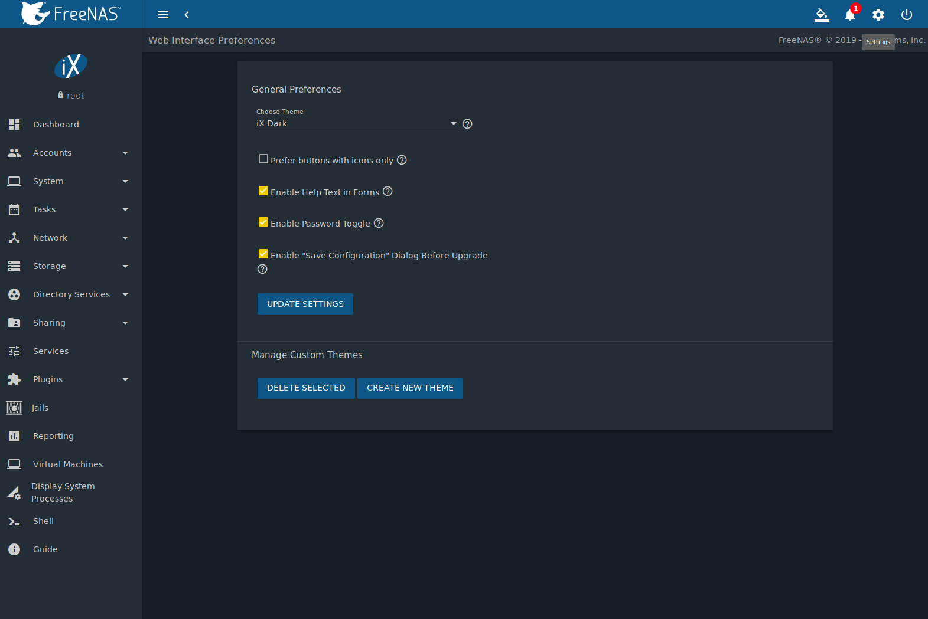This screenshot has width=928, height=619.
Task: Expand the Sharing menu arrow
Action: click(125, 323)
